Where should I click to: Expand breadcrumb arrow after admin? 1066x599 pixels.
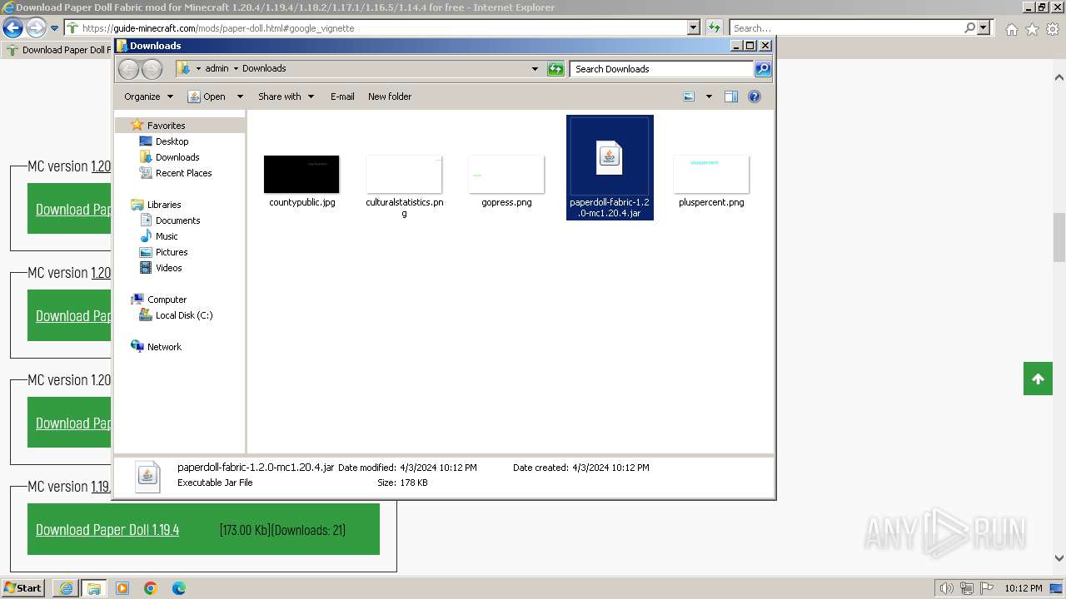tap(236, 69)
